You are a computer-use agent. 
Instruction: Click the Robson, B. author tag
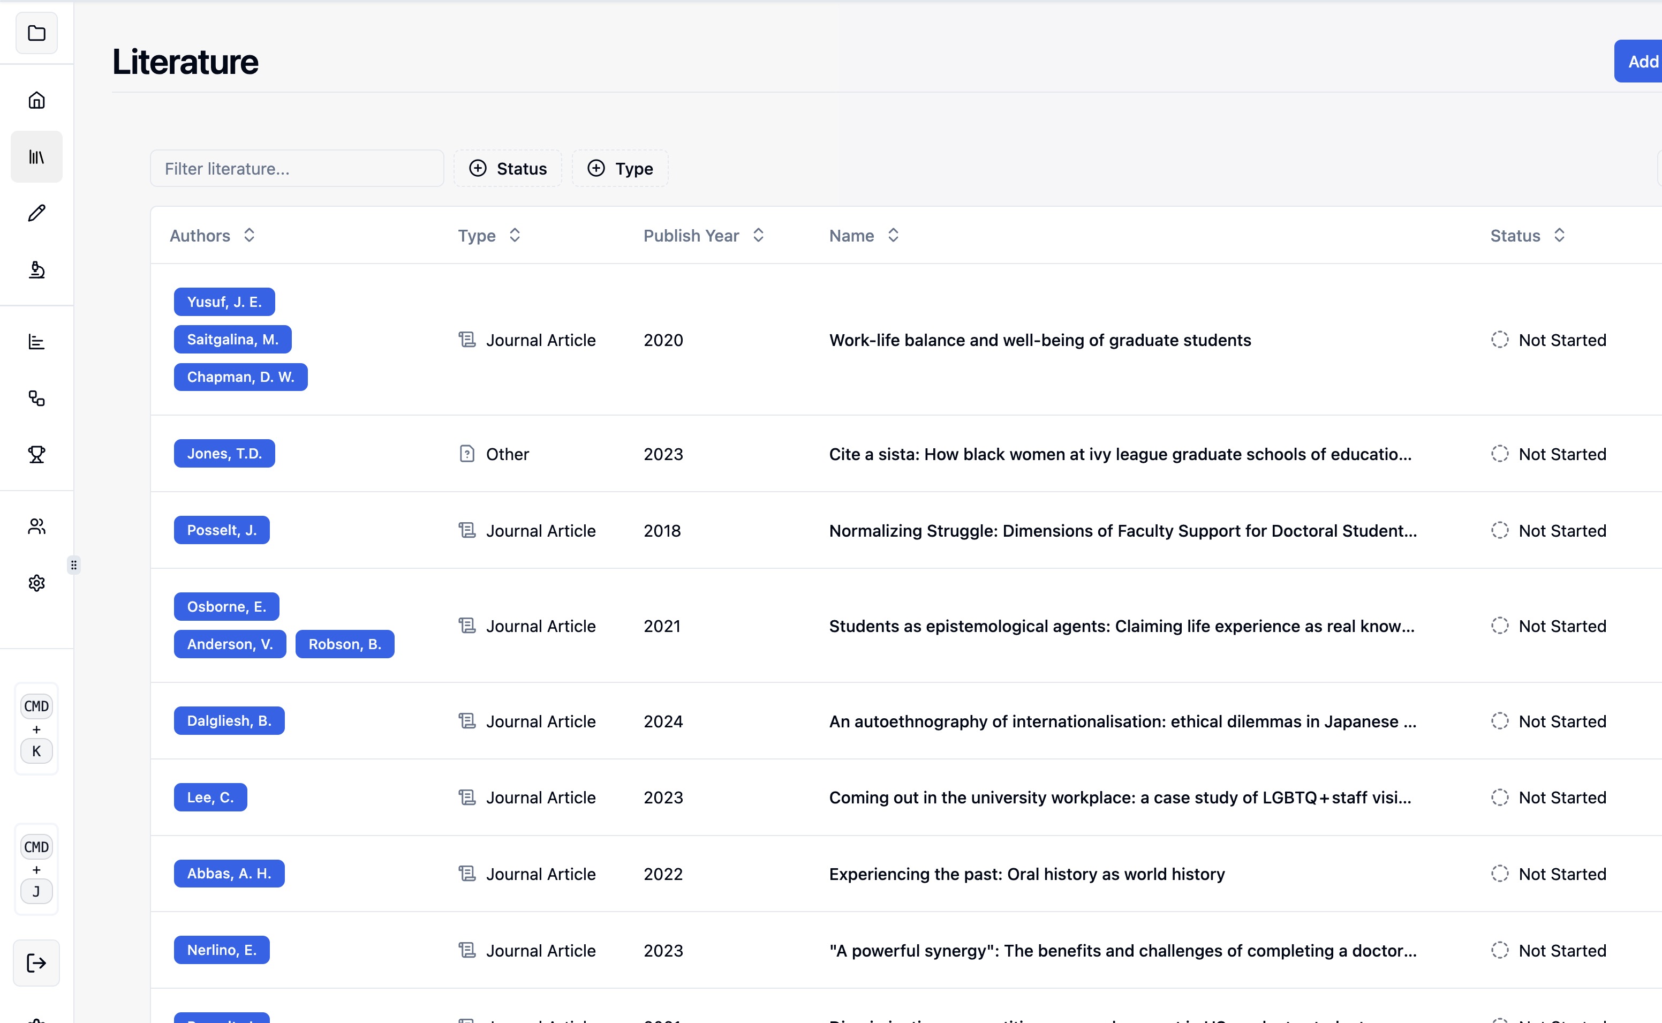345,644
